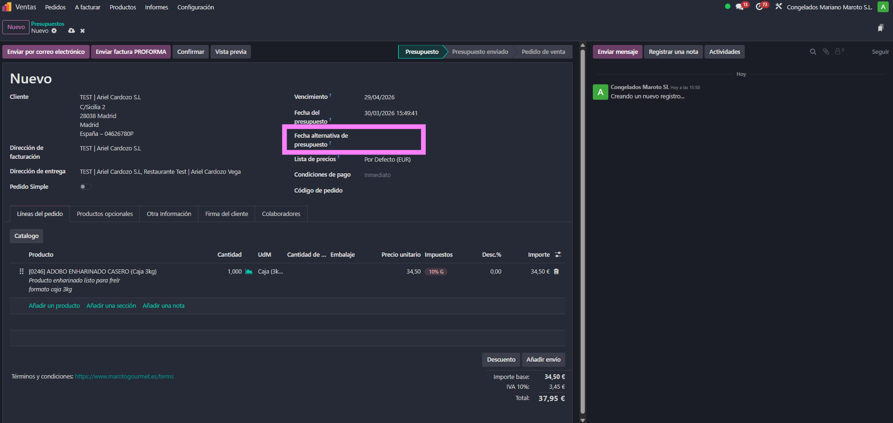Click the Ventas app logo icon
Image resolution: width=893 pixels, height=423 pixels.
click(x=7, y=7)
